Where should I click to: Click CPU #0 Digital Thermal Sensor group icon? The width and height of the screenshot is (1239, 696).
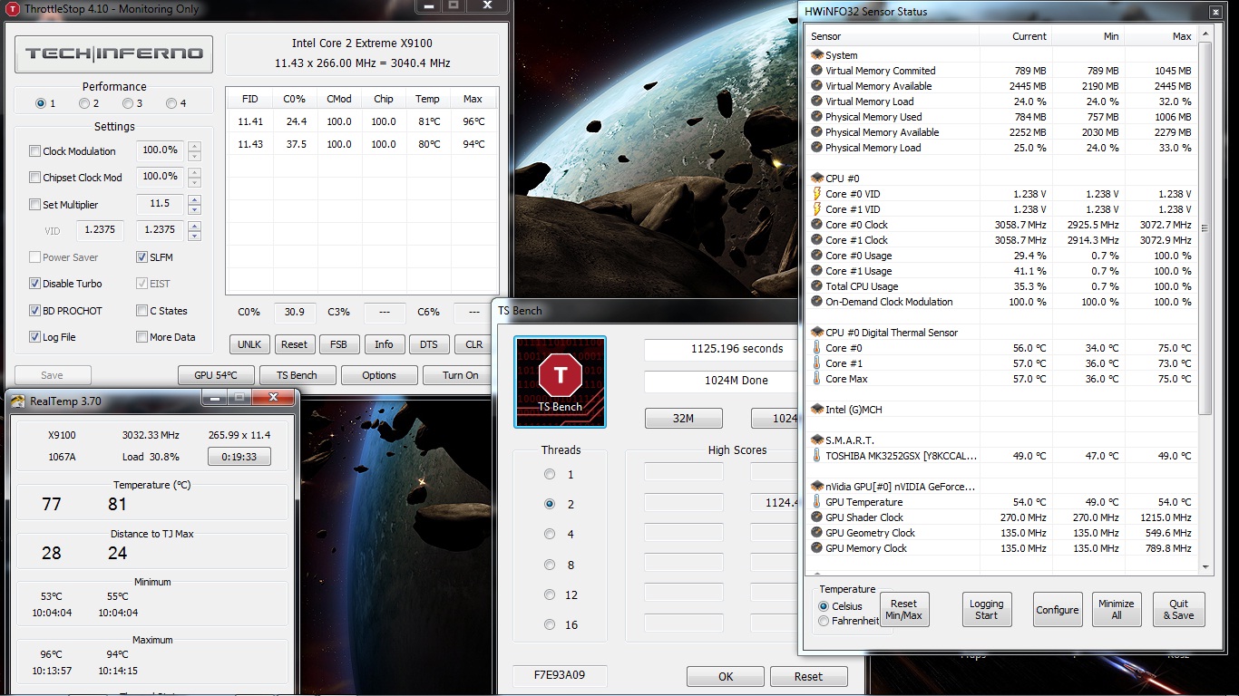tap(817, 333)
